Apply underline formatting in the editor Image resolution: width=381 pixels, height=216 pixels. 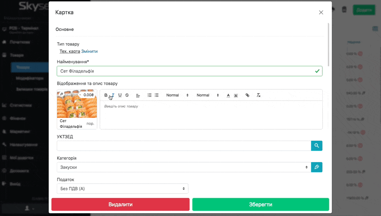[x=120, y=95]
